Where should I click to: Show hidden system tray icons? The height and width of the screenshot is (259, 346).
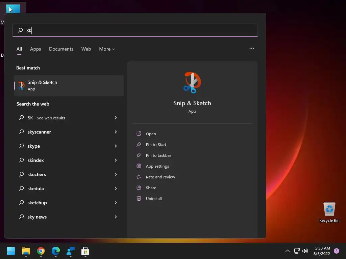287,251
